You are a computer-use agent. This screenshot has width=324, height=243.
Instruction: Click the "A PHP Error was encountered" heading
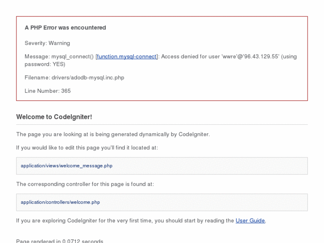click(65, 28)
